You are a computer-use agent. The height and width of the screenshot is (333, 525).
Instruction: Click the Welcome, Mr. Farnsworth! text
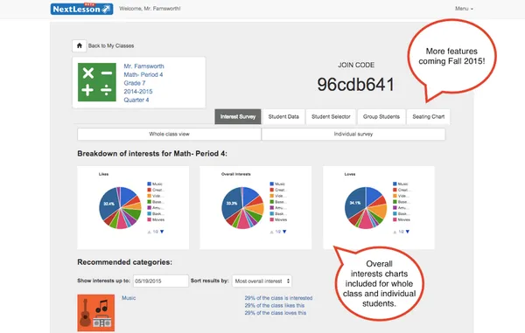(x=150, y=9)
